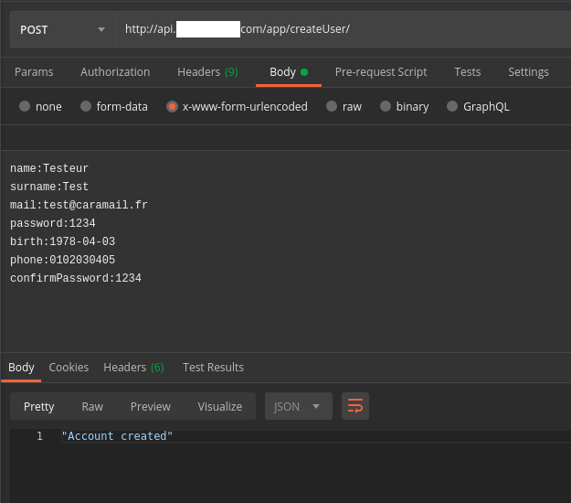
Task: Choose GraphQL body type
Action: coord(452,106)
